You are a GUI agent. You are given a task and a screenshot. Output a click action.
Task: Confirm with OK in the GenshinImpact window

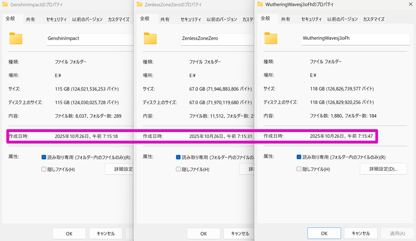[x=69, y=233]
